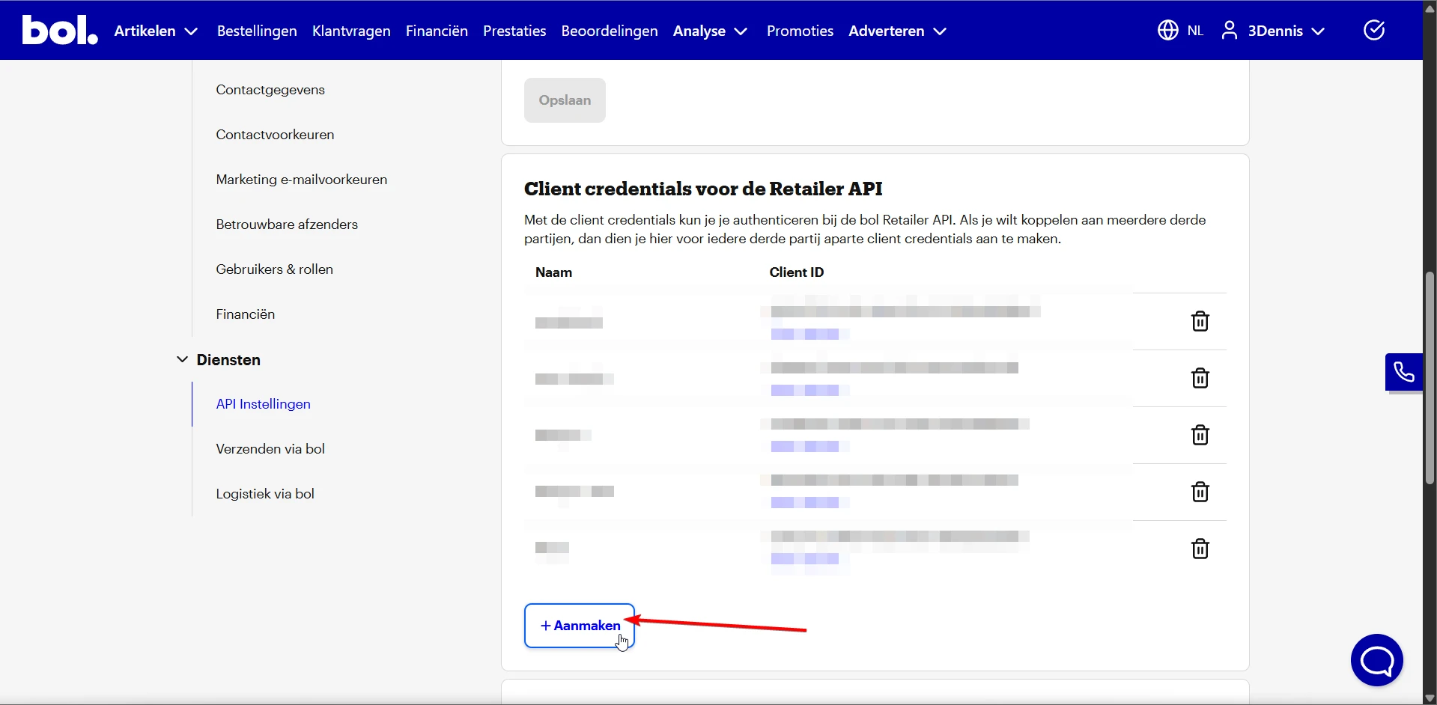Go to Bestellingen in the top menu

pyautogui.click(x=256, y=31)
